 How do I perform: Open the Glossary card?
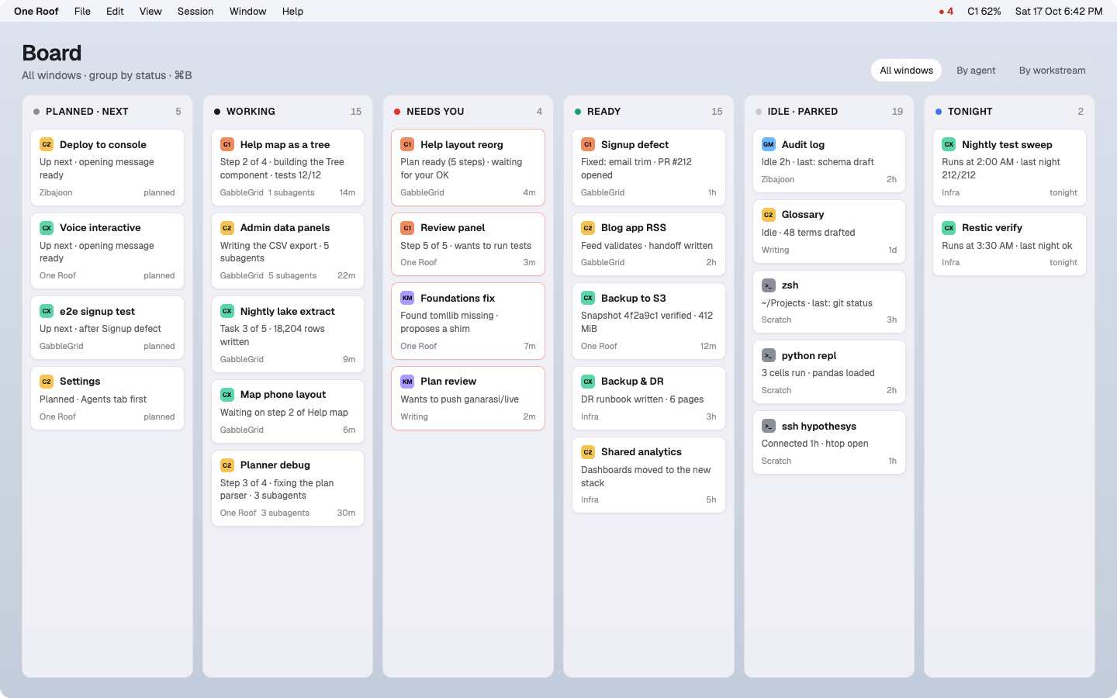[829, 232]
